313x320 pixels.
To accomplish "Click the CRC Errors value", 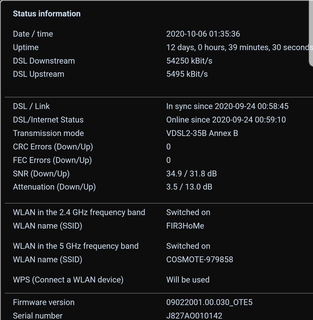I will (169, 147).
